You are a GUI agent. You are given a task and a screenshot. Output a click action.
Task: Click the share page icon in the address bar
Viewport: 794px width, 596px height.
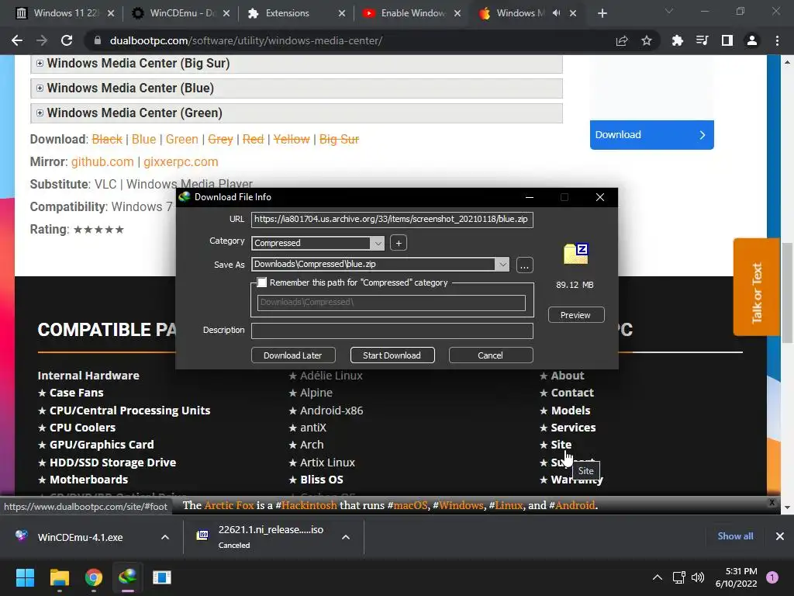pyautogui.click(x=622, y=40)
